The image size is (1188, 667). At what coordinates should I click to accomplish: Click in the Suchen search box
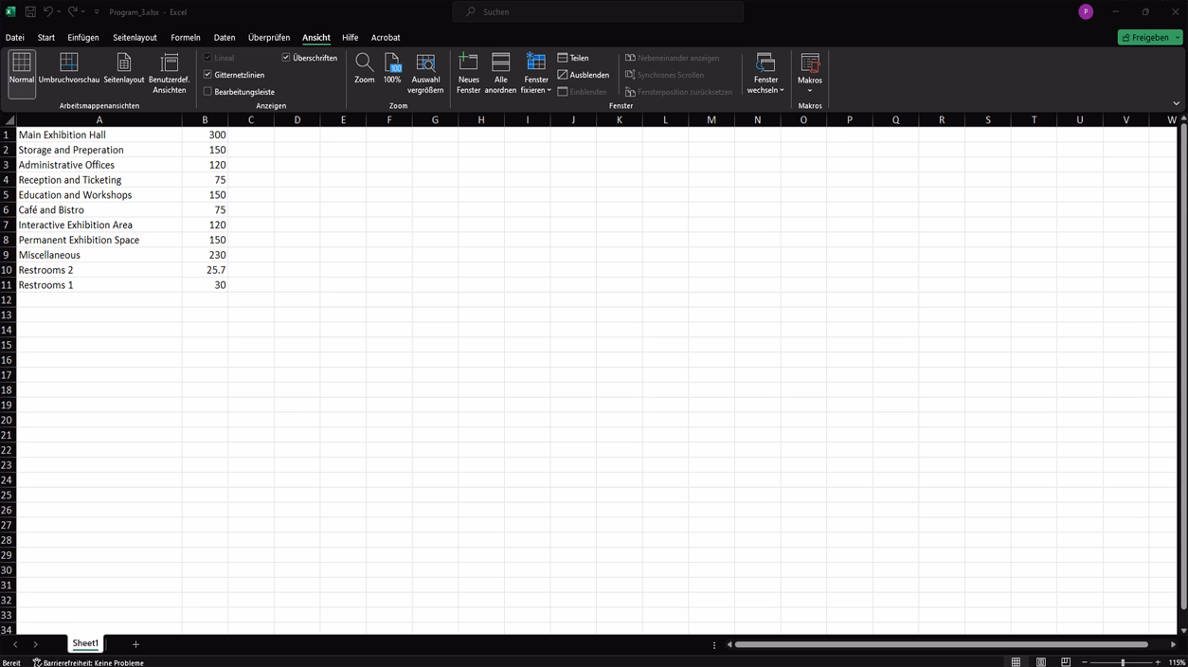click(598, 12)
